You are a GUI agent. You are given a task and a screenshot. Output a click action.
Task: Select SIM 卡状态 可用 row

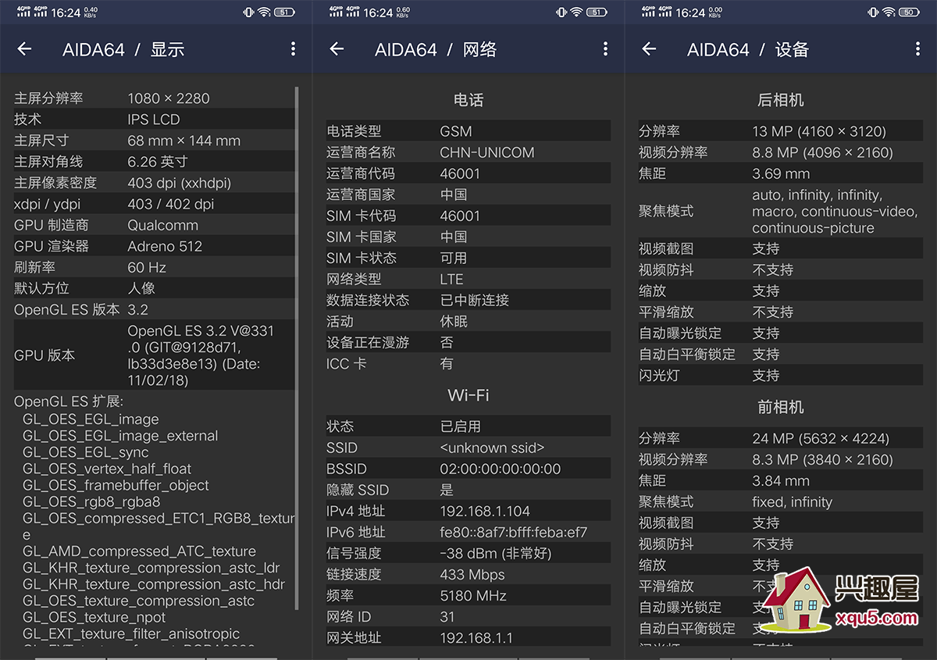click(x=468, y=258)
